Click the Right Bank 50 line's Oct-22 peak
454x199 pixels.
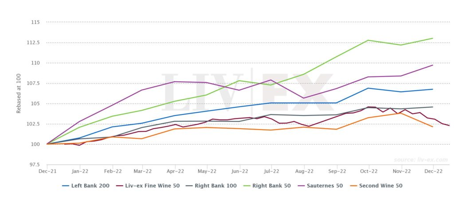(x=368, y=40)
